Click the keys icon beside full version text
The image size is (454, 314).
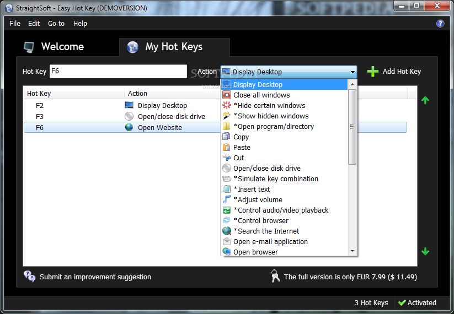point(275,276)
